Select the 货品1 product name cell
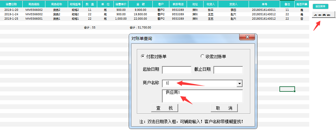336x130 pixels. pyautogui.click(x=57, y=19)
